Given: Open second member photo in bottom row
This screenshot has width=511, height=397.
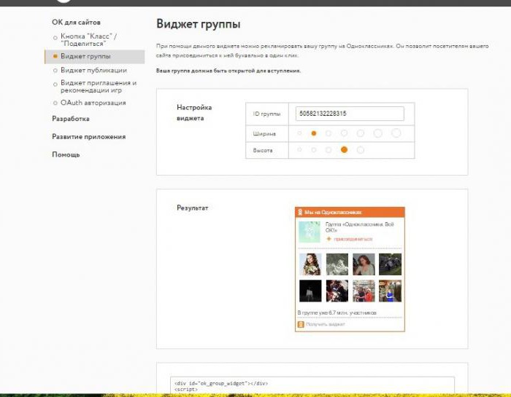Looking at the screenshot, I should [337, 291].
